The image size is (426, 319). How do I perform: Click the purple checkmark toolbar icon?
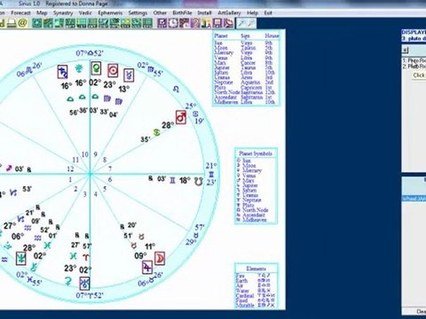coord(162,23)
